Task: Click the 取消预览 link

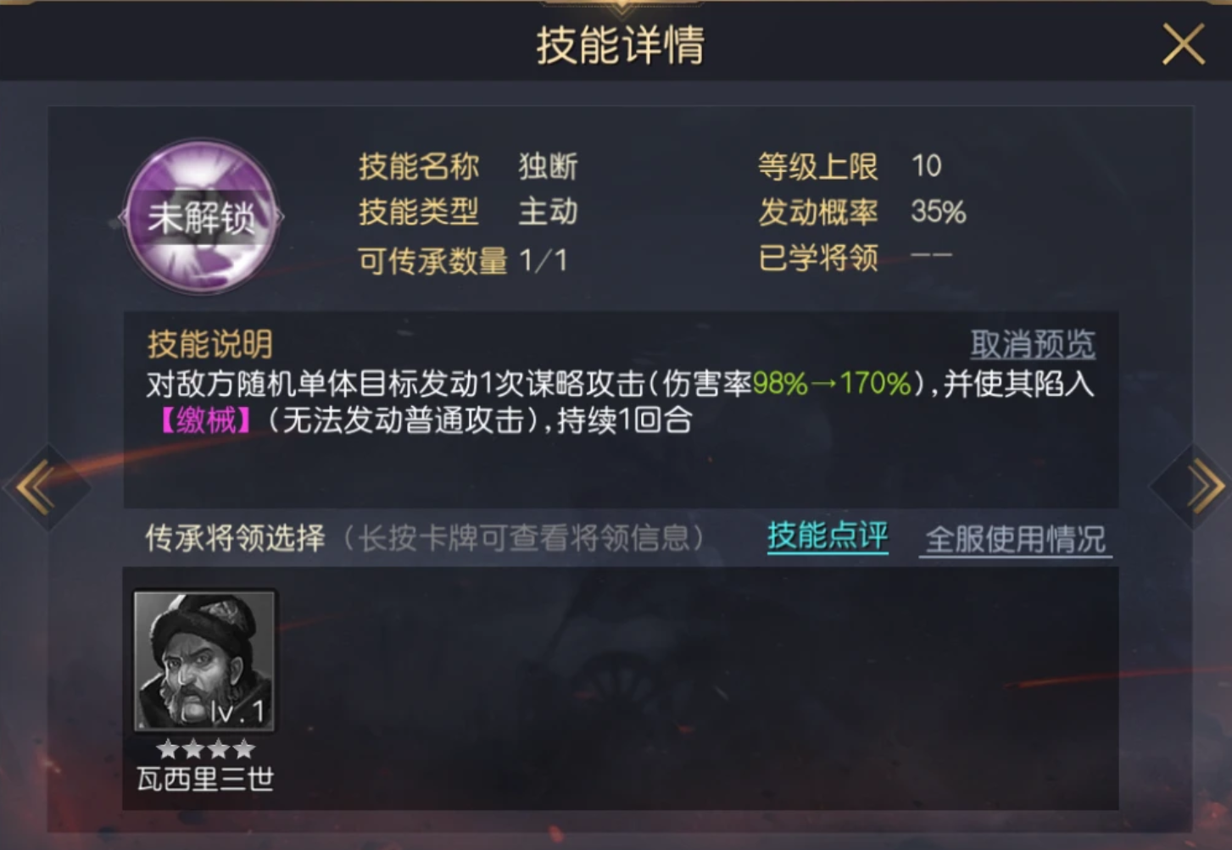Action: point(1032,344)
